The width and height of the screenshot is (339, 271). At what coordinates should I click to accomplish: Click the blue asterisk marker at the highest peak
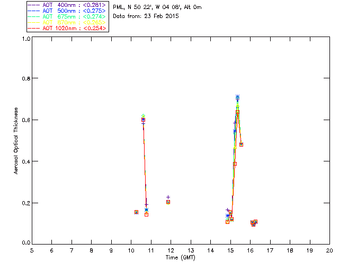237,97
